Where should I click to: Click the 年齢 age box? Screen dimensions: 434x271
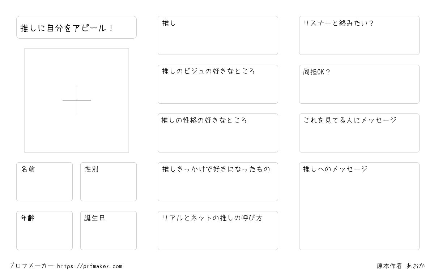pyautogui.click(x=44, y=231)
